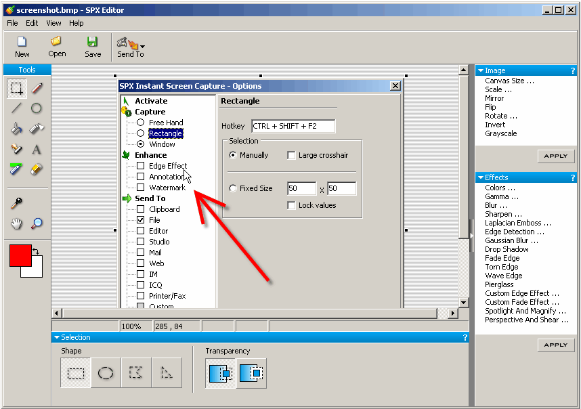
Task: Select the first Transparency mode icon
Action: [221, 373]
